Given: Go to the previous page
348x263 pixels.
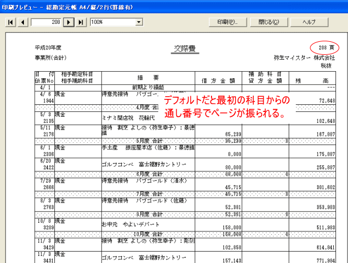Looking at the screenshot, I should pyautogui.click(x=23, y=22).
